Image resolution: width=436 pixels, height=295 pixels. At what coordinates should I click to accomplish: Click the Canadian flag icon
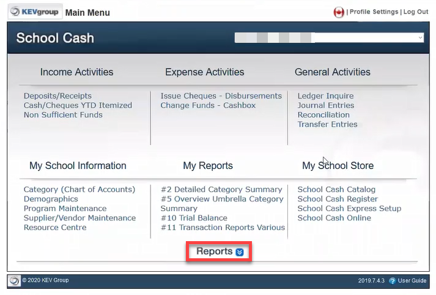(339, 12)
